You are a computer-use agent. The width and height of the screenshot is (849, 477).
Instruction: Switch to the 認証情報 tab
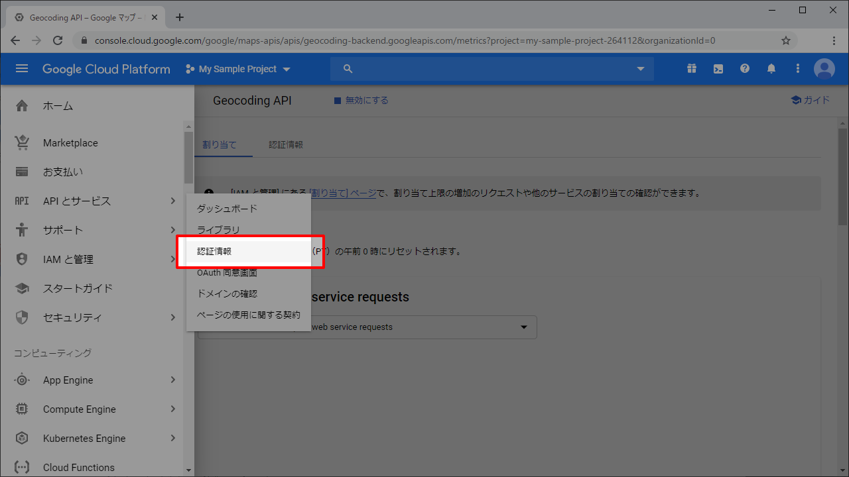(x=286, y=144)
